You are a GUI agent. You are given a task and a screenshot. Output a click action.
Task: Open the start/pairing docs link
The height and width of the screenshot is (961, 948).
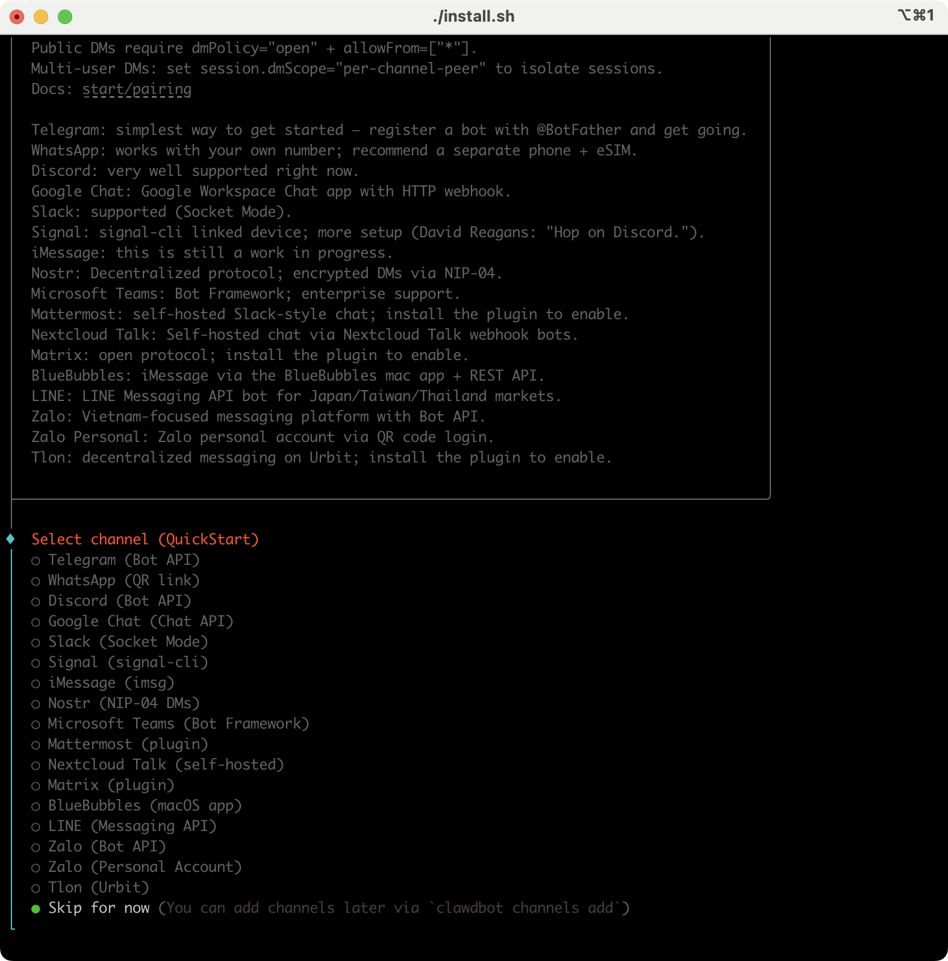point(137,89)
